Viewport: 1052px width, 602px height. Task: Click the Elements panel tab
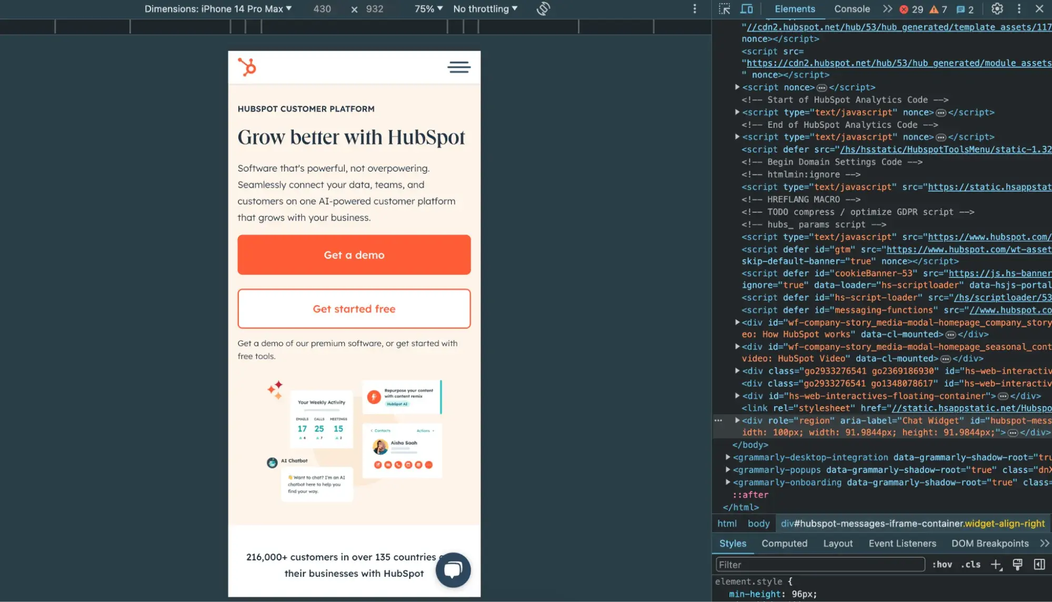(x=794, y=8)
